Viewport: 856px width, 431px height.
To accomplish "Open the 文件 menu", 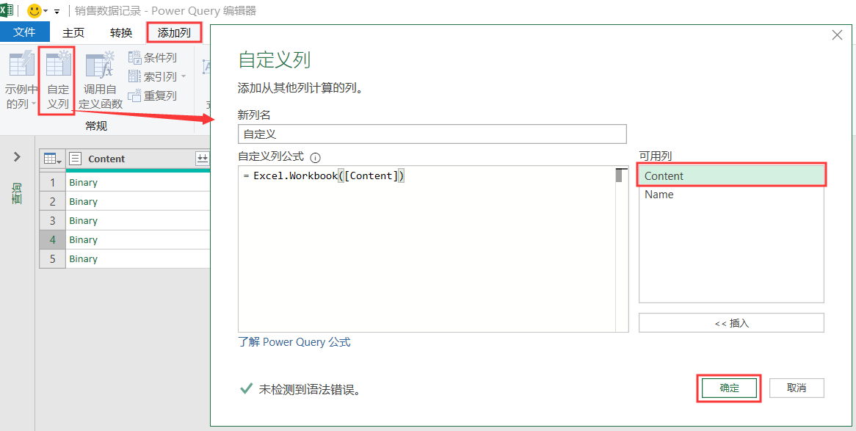I will (x=24, y=32).
